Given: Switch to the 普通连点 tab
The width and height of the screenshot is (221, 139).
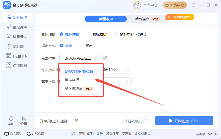Looking at the screenshot, I should pos(106,19).
